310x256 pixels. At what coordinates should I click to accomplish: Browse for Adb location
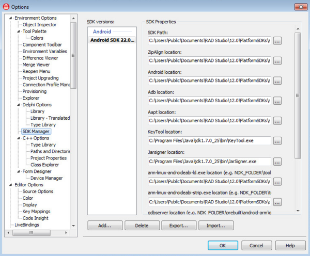click(277, 101)
